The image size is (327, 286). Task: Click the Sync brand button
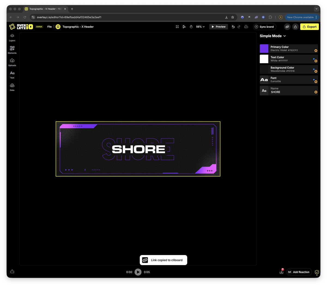point(264,27)
